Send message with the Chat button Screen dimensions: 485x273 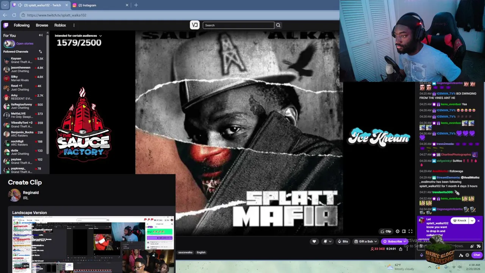[x=477, y=255]
